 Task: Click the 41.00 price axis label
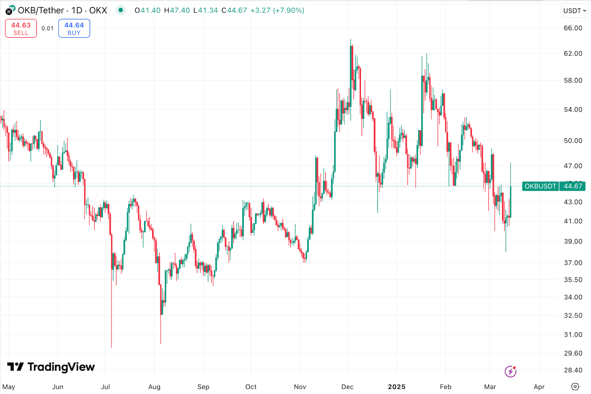pyautogui.click(x=573, y=221)
